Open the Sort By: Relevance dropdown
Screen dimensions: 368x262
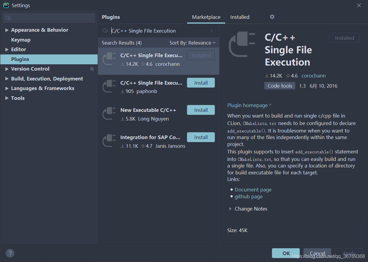pyautogui.click(x=192, y=43)
